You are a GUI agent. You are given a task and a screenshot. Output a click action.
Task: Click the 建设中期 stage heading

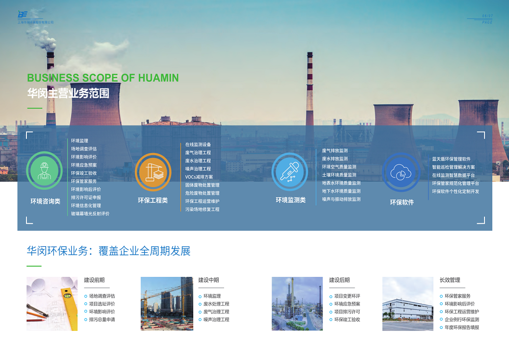(x=209, y=280)
